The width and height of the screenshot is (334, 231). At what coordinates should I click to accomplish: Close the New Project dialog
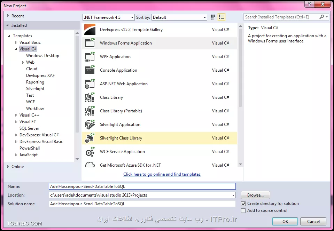(x=323, y=5)
